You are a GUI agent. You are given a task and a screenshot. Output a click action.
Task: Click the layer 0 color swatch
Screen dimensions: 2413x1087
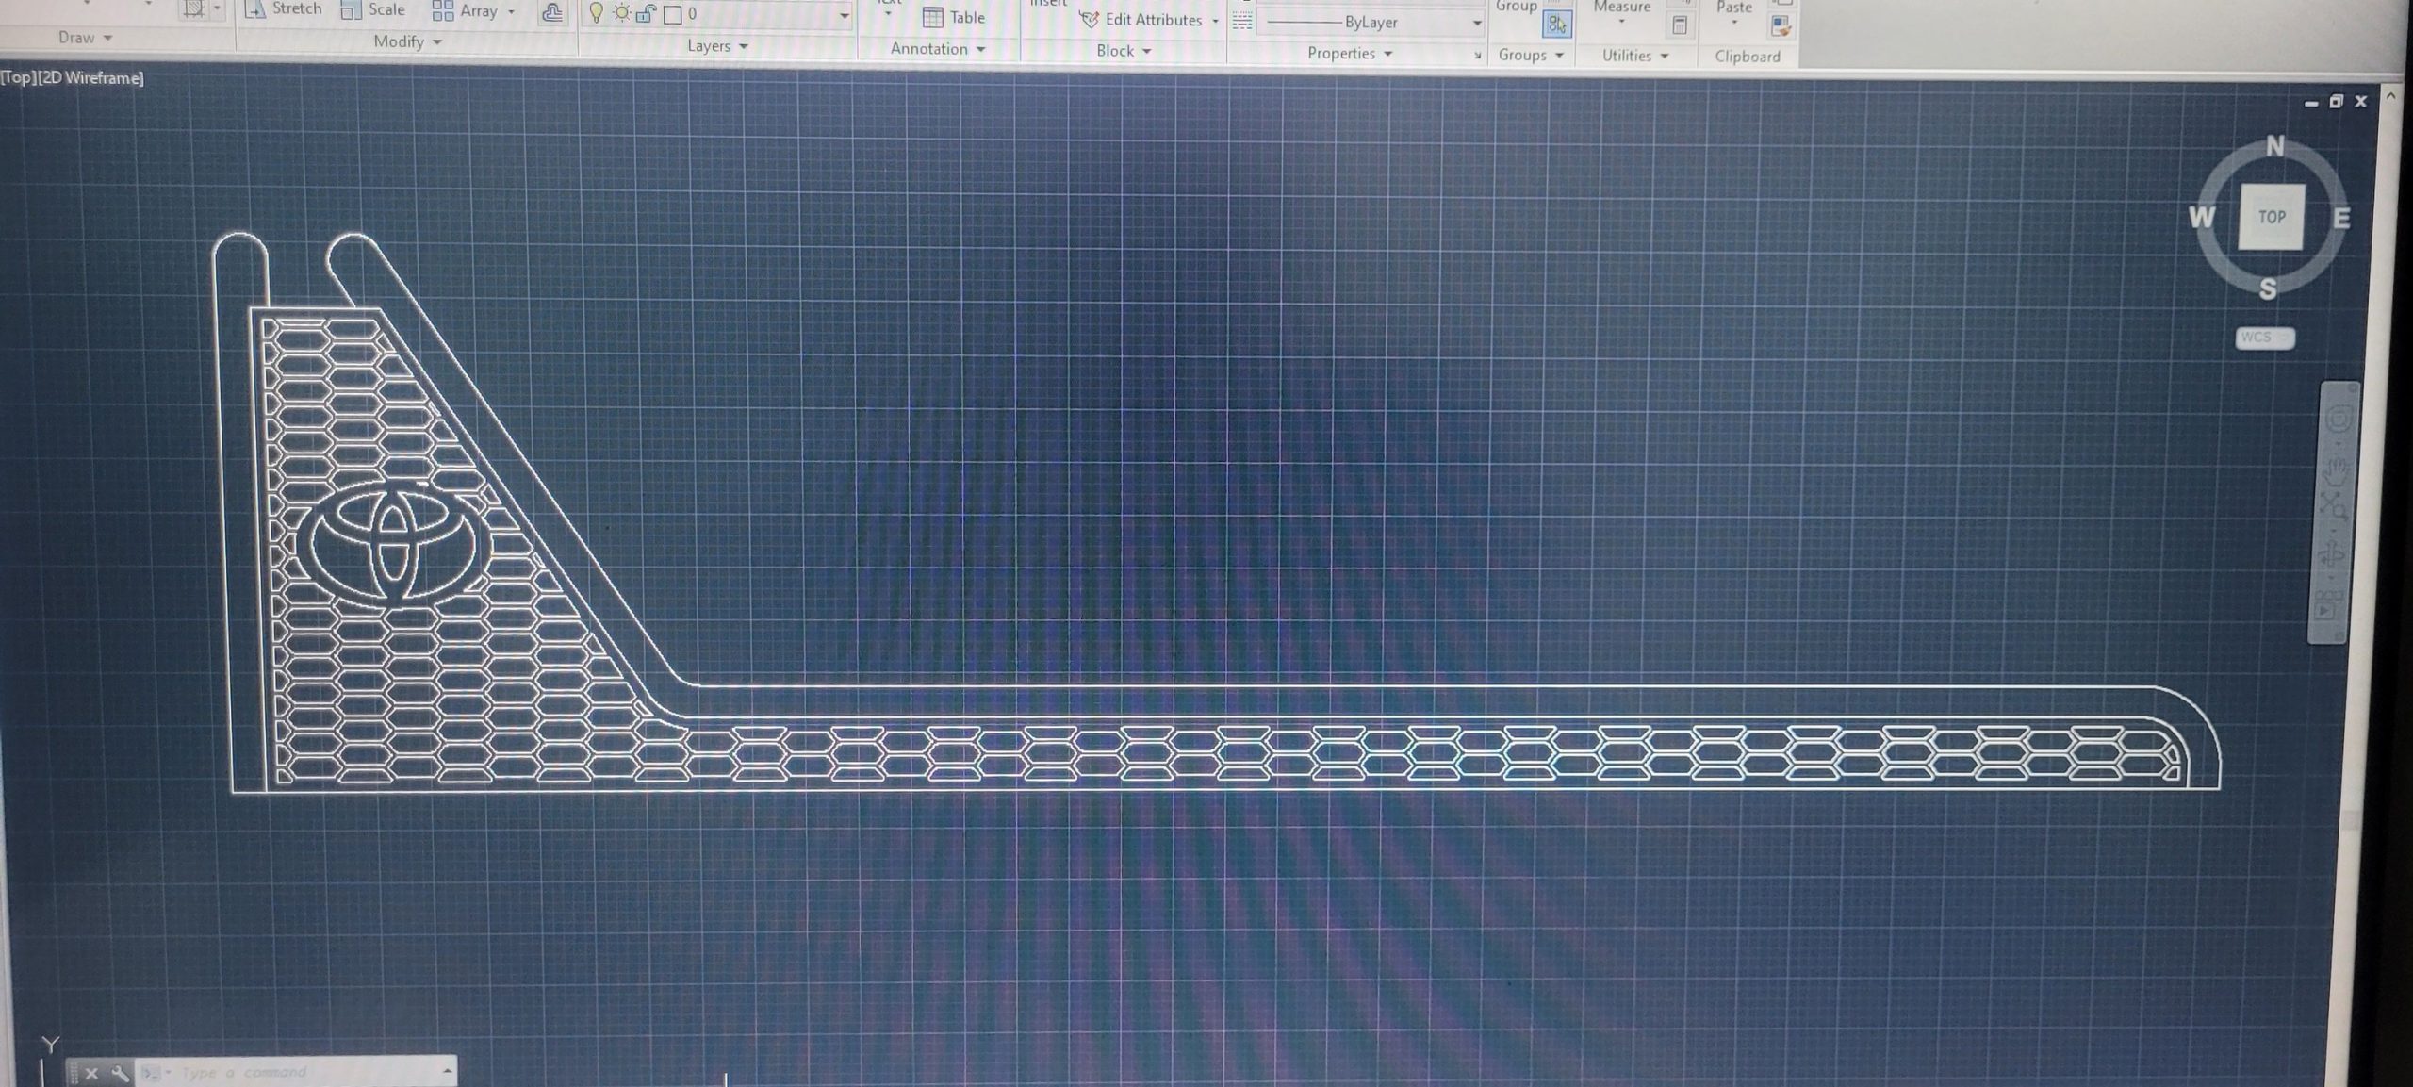click(673, 14)
